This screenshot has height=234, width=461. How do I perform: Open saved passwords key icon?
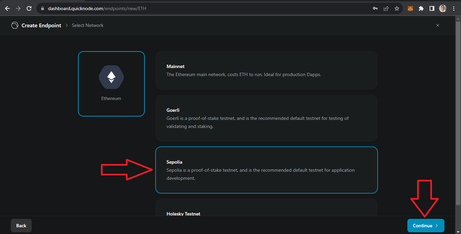(x=375, y=8)
